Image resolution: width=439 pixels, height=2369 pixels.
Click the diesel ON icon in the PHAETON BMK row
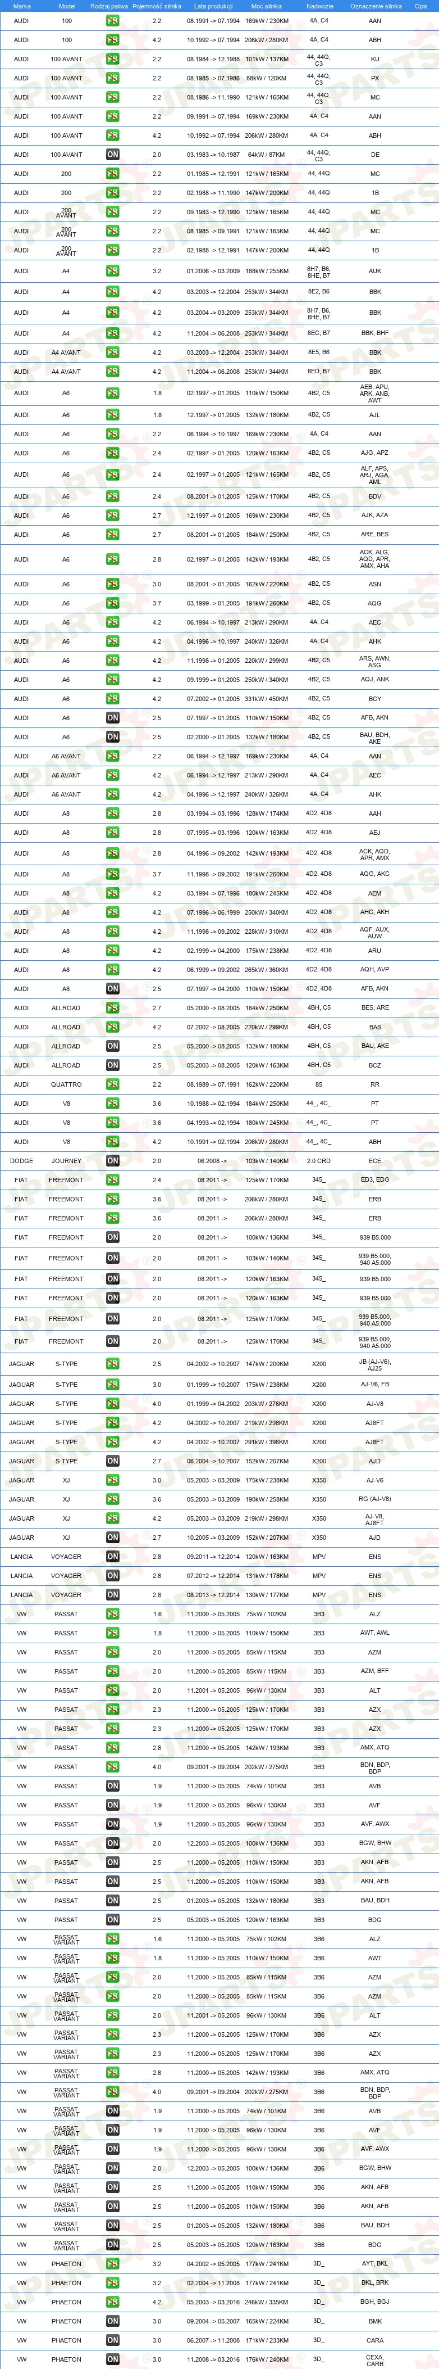pos(112,2321)
